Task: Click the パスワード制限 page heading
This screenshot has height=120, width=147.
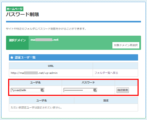Action: pyautogui.click(x=23, y=15)
